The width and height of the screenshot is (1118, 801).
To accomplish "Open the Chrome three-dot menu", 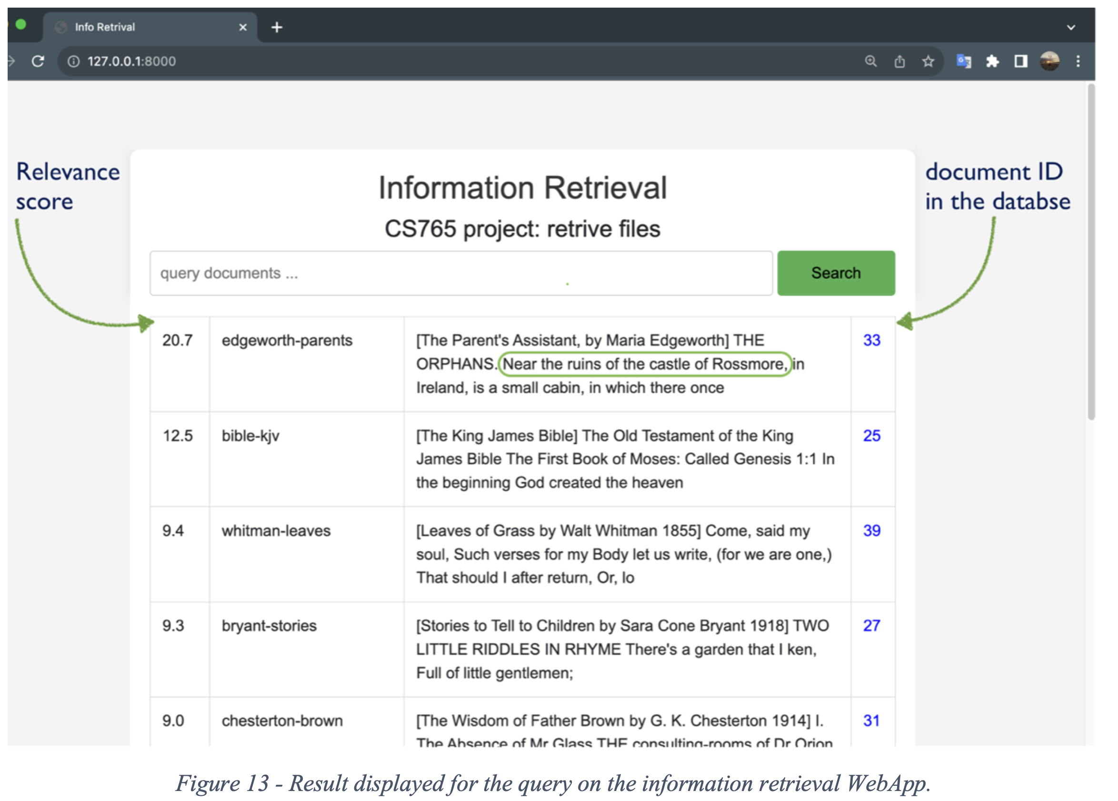I will [x=1078, y=61].
